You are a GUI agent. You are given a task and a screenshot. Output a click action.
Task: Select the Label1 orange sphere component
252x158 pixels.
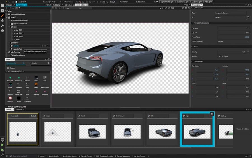[36, 84]
